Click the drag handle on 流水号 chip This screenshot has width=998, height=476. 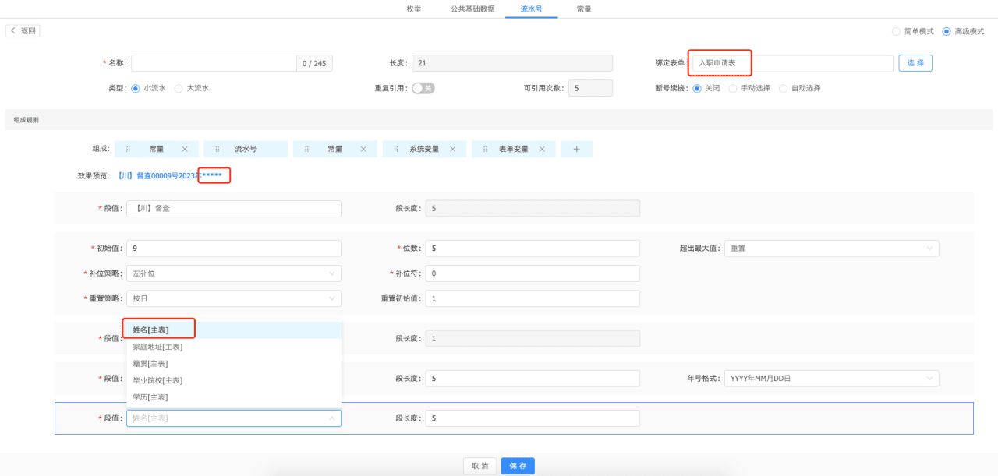point(218,149)
